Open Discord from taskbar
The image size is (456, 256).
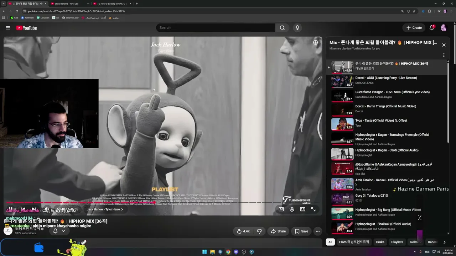pyautogui.click(x=236, y=252)
